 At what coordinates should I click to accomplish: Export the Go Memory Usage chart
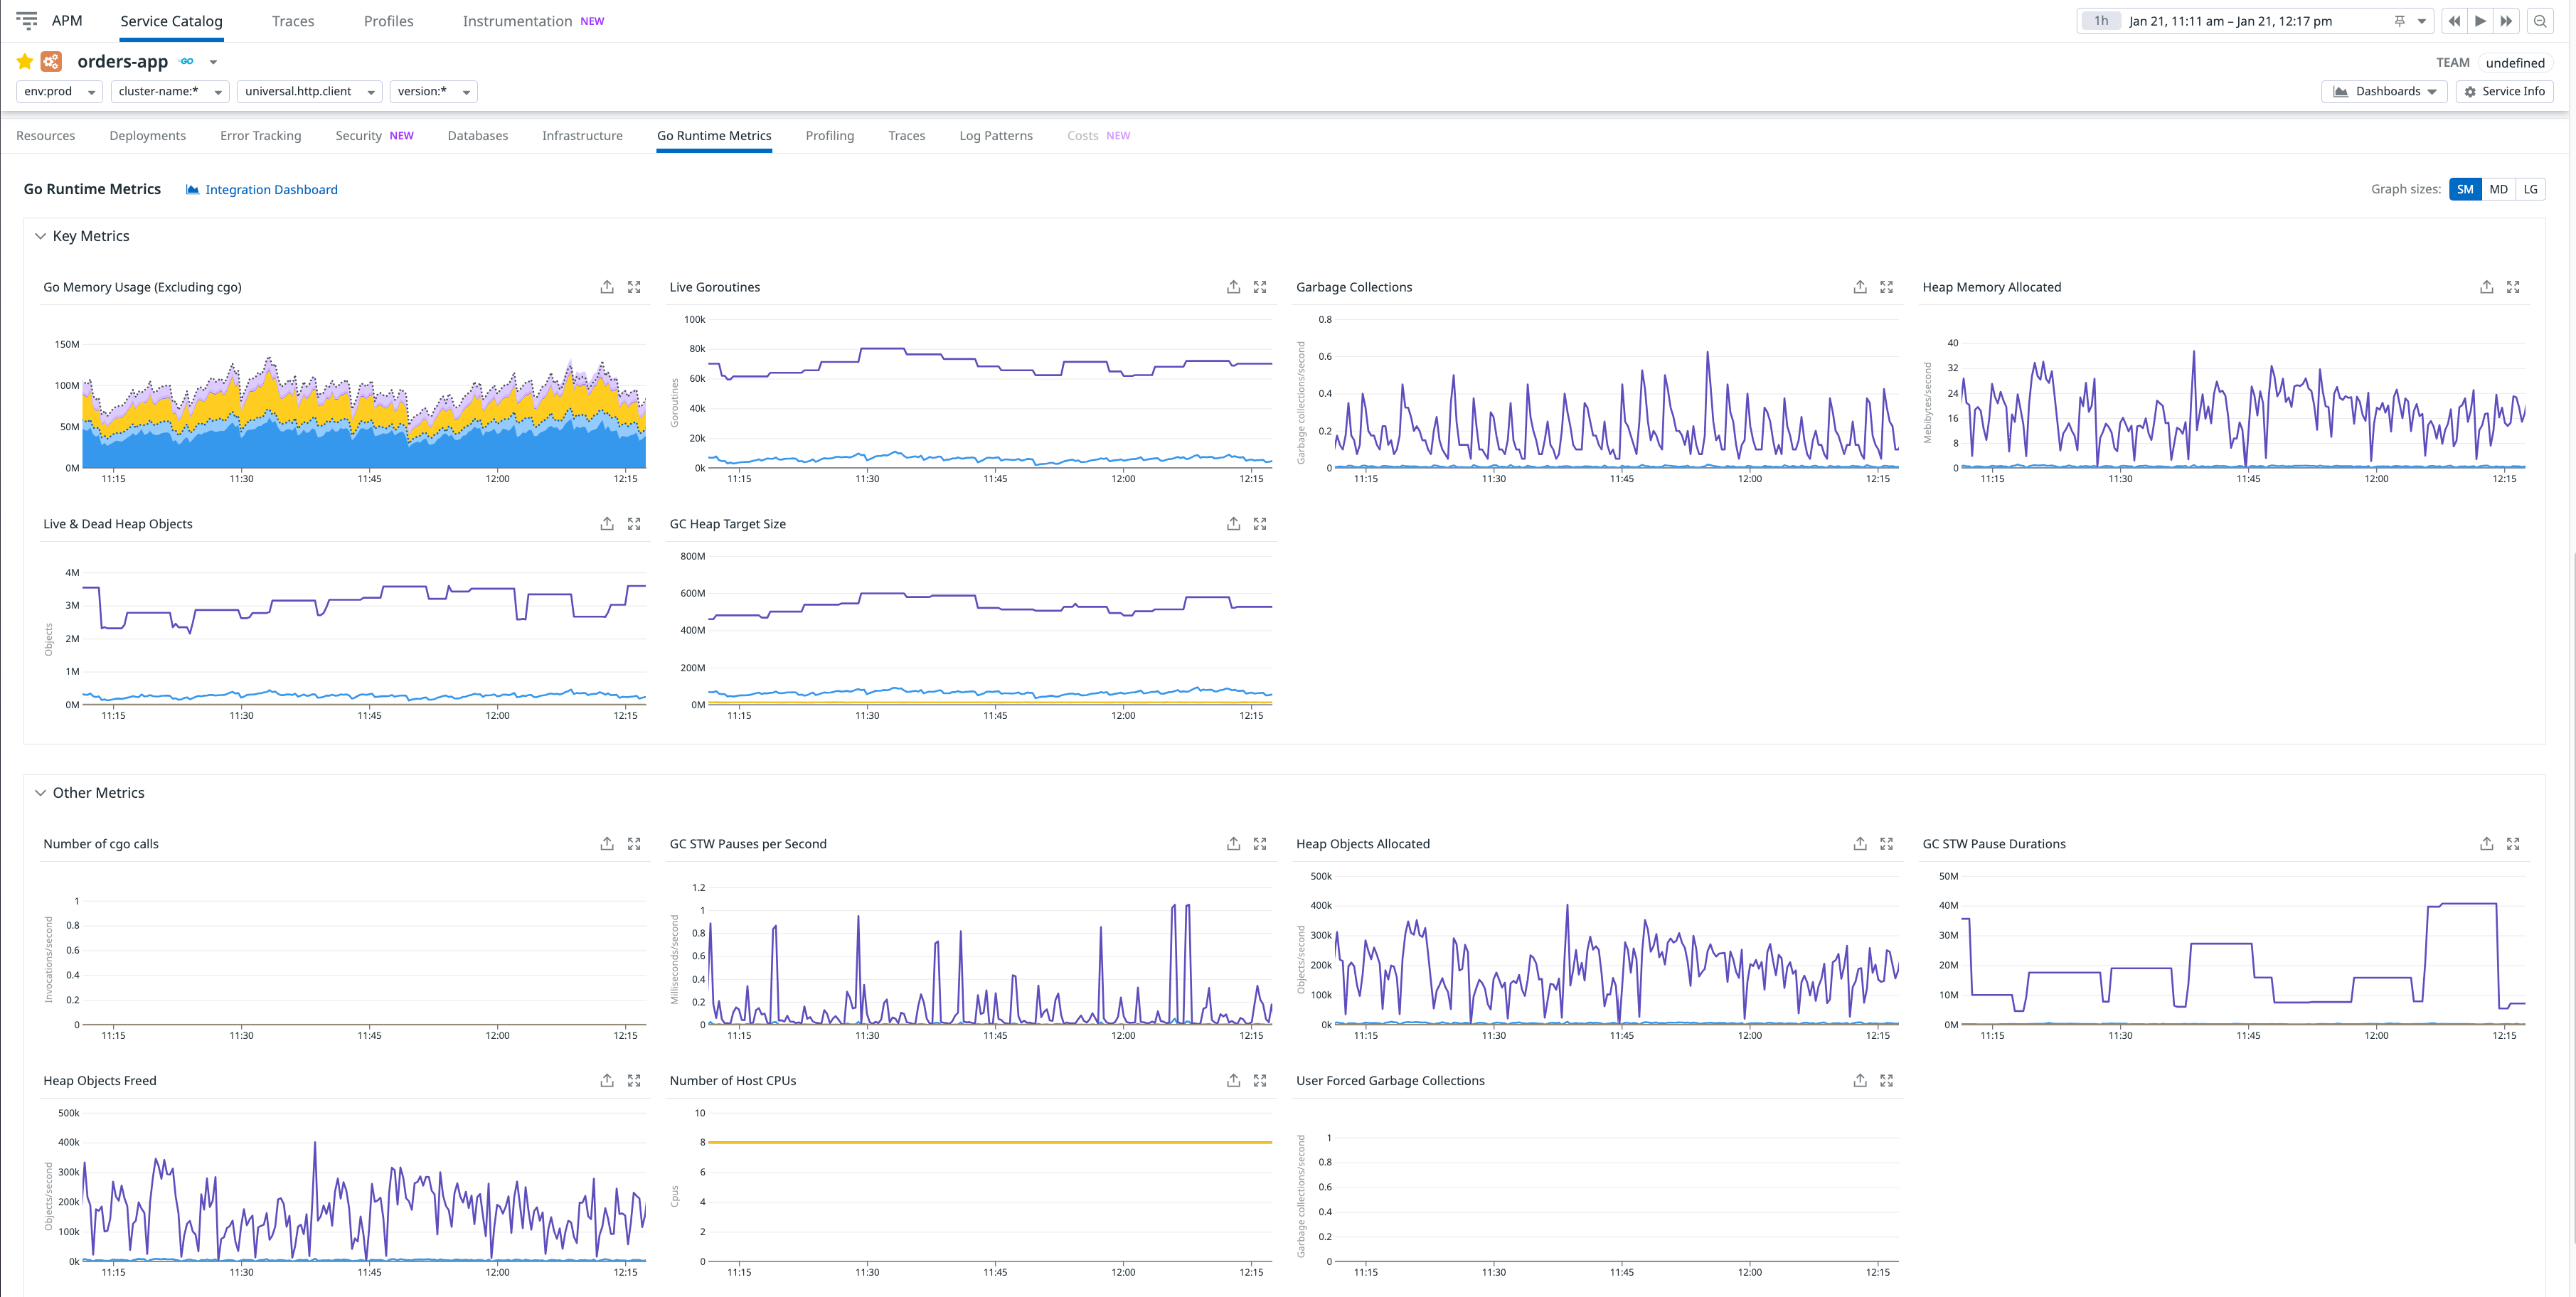(x=607, y=287)
